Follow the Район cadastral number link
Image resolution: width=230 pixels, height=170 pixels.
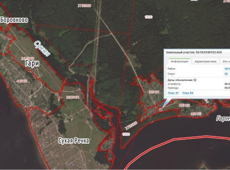click(x=227, y=69)
